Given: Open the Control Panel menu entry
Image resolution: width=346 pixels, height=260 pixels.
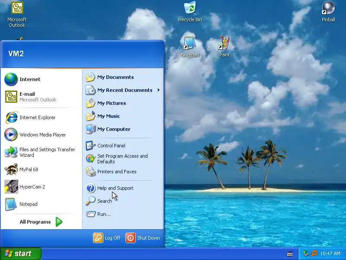Looking at the screenshot, I should point(123,146).
